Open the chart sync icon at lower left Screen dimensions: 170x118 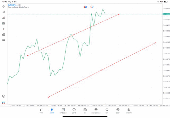(4, 96)
